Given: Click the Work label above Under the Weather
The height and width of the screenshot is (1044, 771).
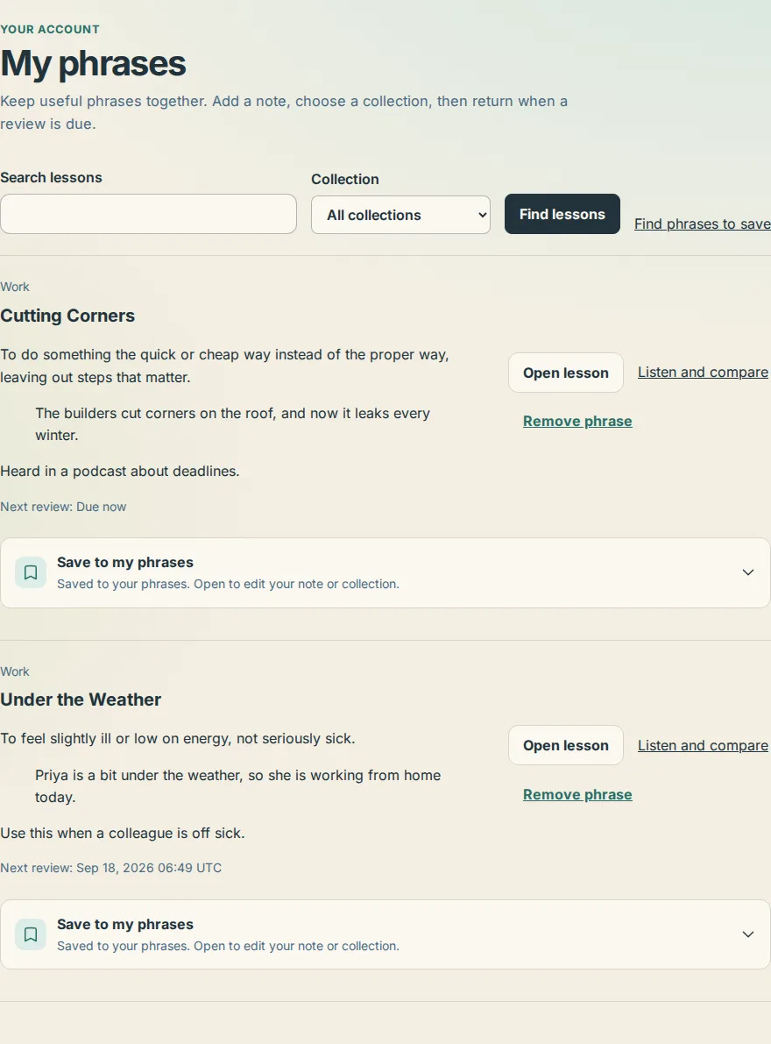Looking at the screenshot, I should pos(15,671).
